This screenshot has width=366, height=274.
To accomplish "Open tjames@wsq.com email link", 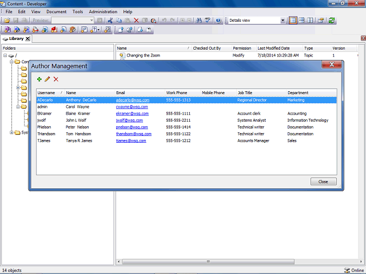I will pyautogui.click(x=131, y=141).
